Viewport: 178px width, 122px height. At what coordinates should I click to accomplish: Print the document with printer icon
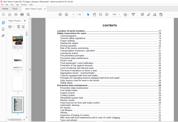pos(22,15)
